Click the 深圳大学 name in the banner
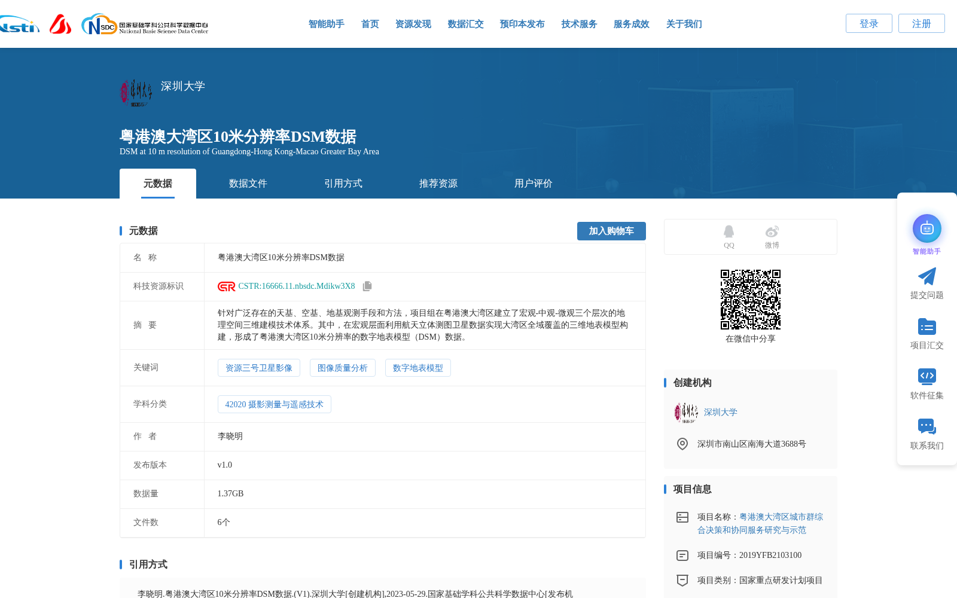The width and height of the screenshot is (957, 598). click(183, 86)
